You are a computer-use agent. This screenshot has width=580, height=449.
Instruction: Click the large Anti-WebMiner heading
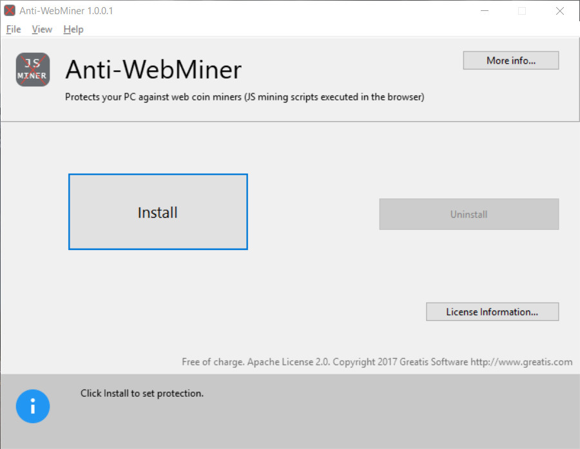point(153,70)
